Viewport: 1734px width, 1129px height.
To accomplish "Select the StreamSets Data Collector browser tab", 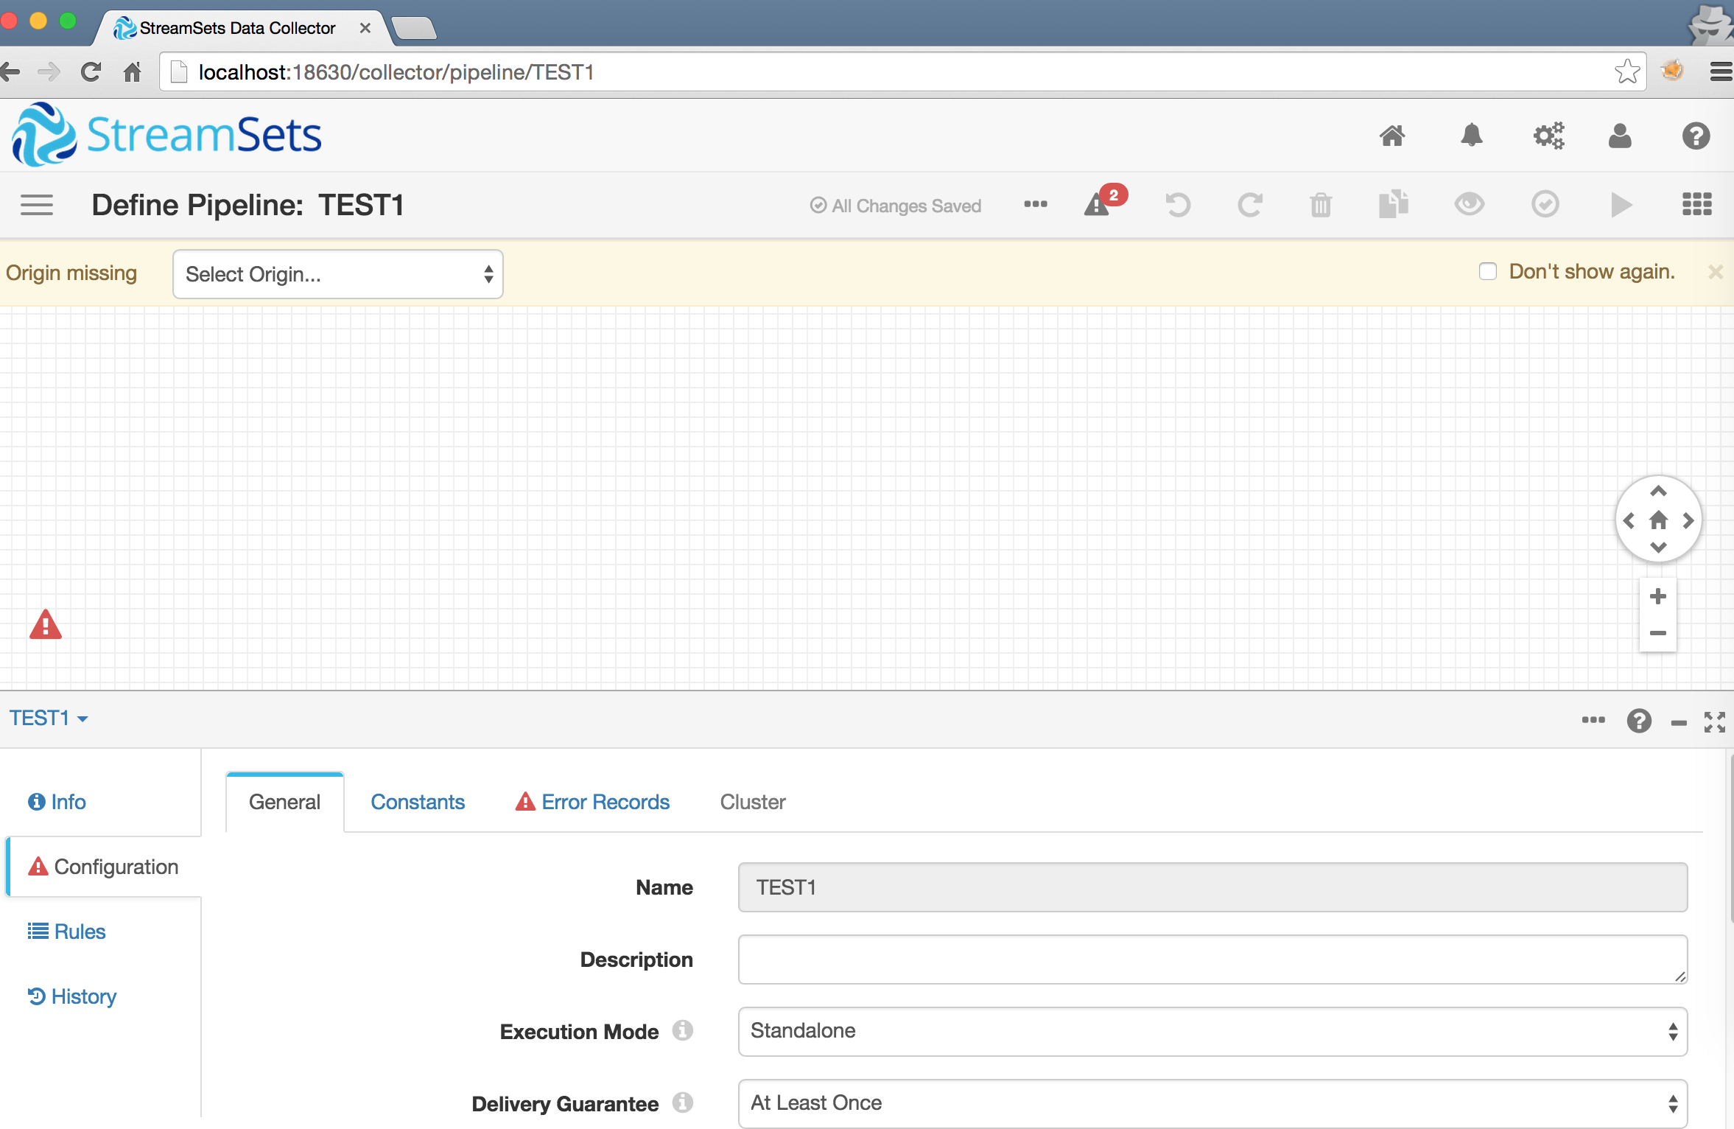I will pyautogui.click(x=243, y=28).
